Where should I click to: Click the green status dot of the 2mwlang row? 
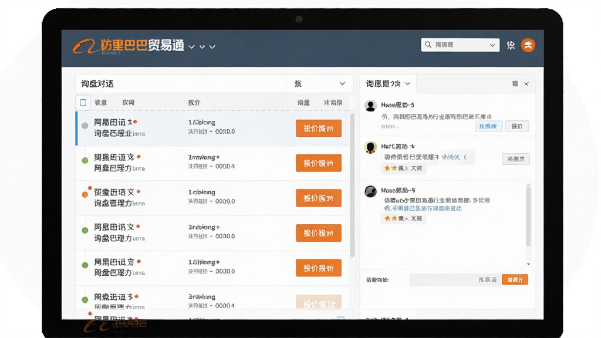coord(85,160)
